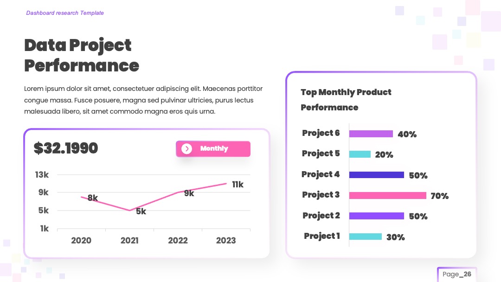The image size is (501, 282).
Task: Open the Dashboard research Template header link
Action: (65, 13)
